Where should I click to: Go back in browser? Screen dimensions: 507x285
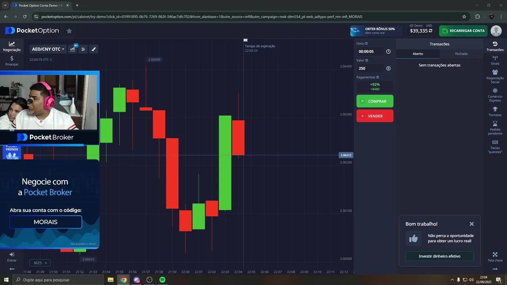click(6, 17)
